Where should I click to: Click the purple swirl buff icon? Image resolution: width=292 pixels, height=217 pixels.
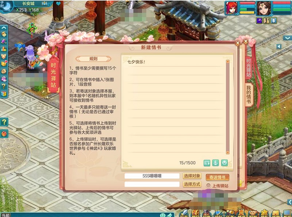(x=260, y=20)
